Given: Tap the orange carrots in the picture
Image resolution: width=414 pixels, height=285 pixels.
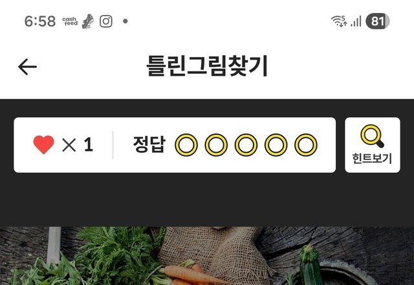Looking at the screenshot, I should pyautogui.click(x=190, y=275).
